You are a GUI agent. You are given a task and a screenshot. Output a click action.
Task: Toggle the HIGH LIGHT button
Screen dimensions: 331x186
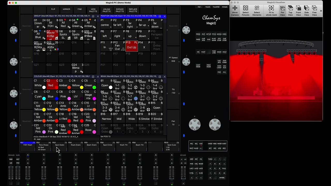[219, 67]
